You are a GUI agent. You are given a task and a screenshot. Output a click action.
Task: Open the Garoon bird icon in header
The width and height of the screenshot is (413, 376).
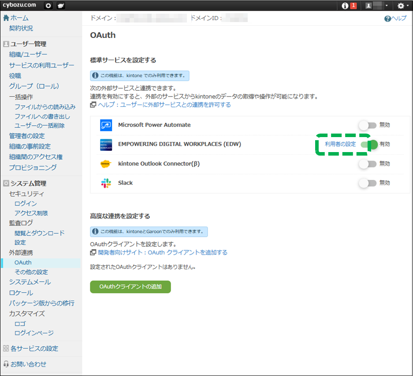click(61, 6)
